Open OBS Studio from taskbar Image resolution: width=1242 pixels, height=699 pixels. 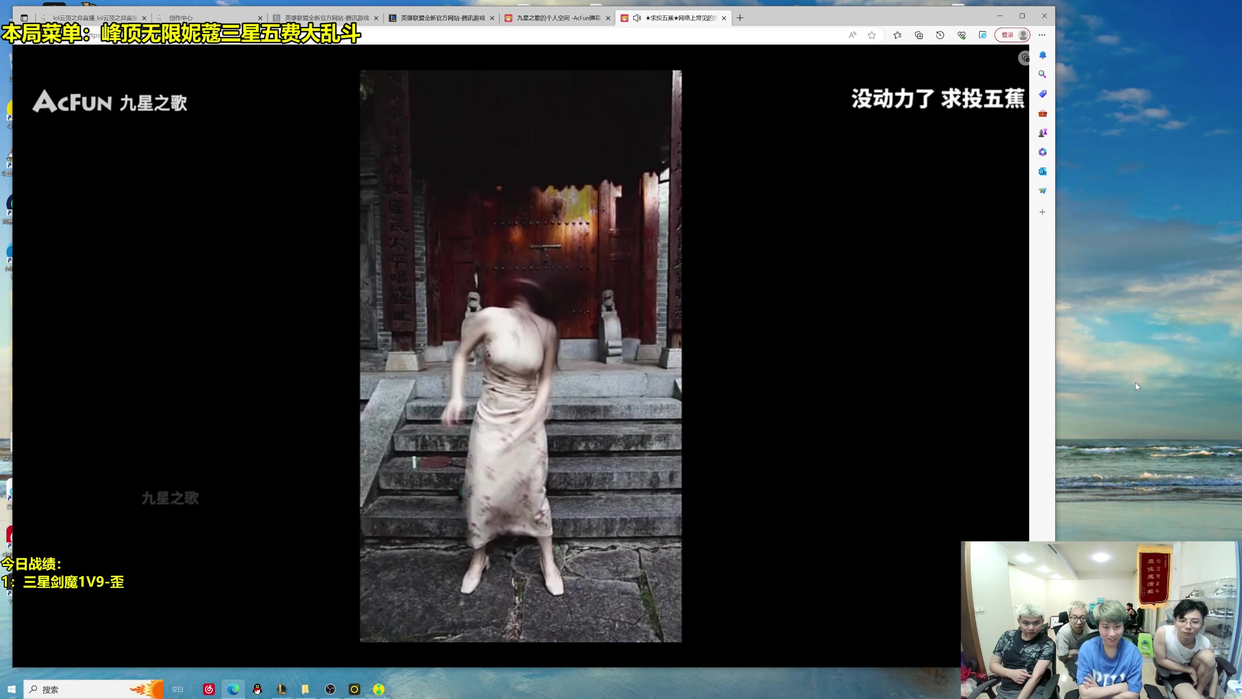tap(330, 689)
